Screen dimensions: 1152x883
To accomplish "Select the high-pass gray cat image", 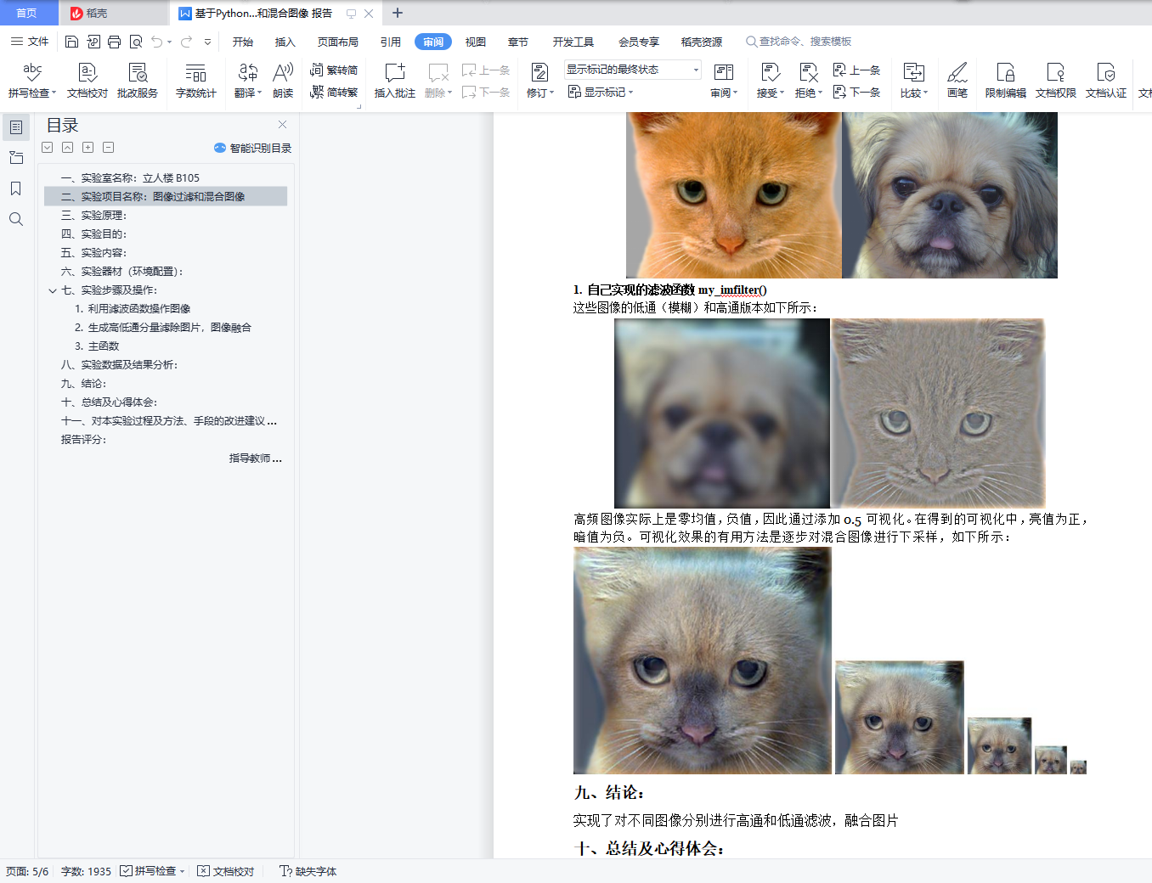I will point(938,413).
